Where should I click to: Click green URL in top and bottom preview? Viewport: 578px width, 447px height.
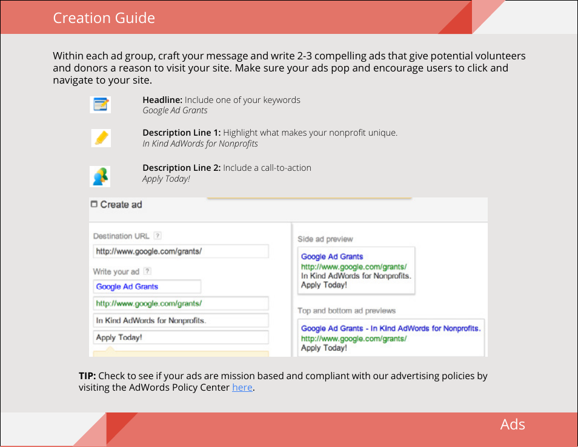coord(354,339)
